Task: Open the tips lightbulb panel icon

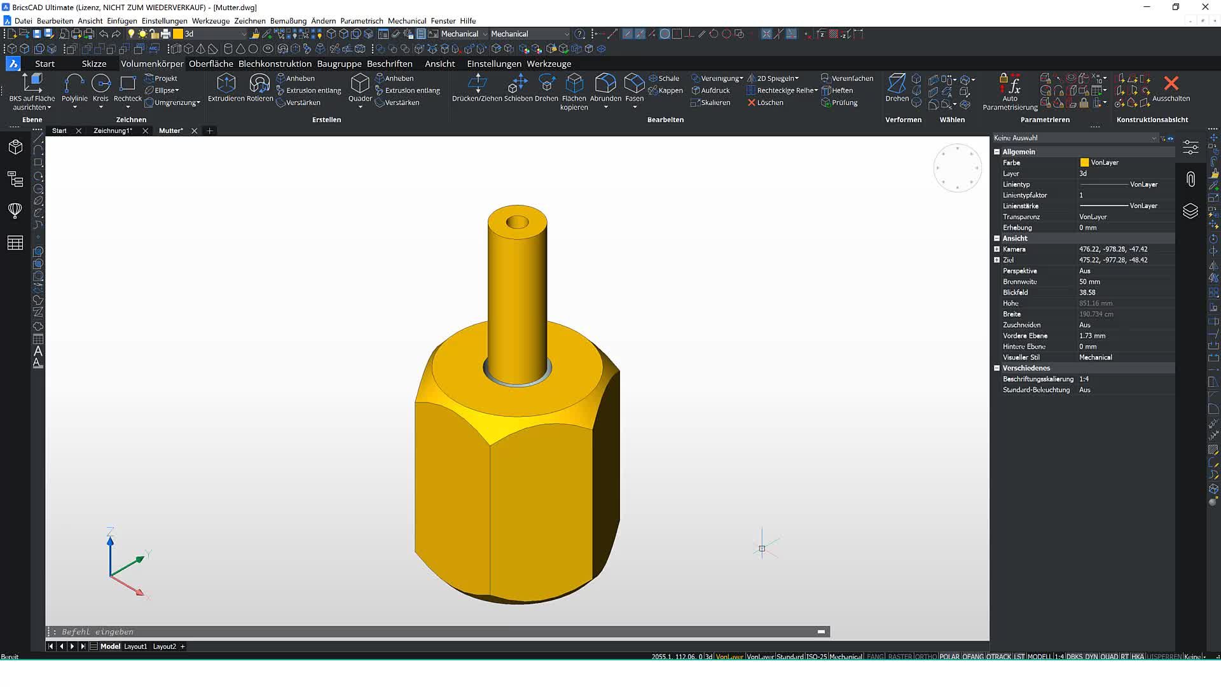Action: click(x=15, y=211)
